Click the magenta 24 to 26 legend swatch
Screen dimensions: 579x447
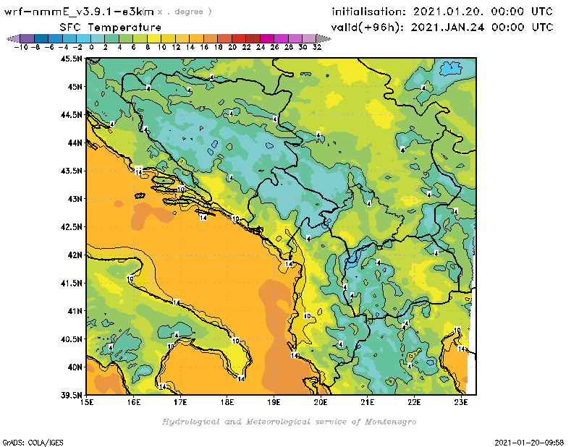(267, 38)
